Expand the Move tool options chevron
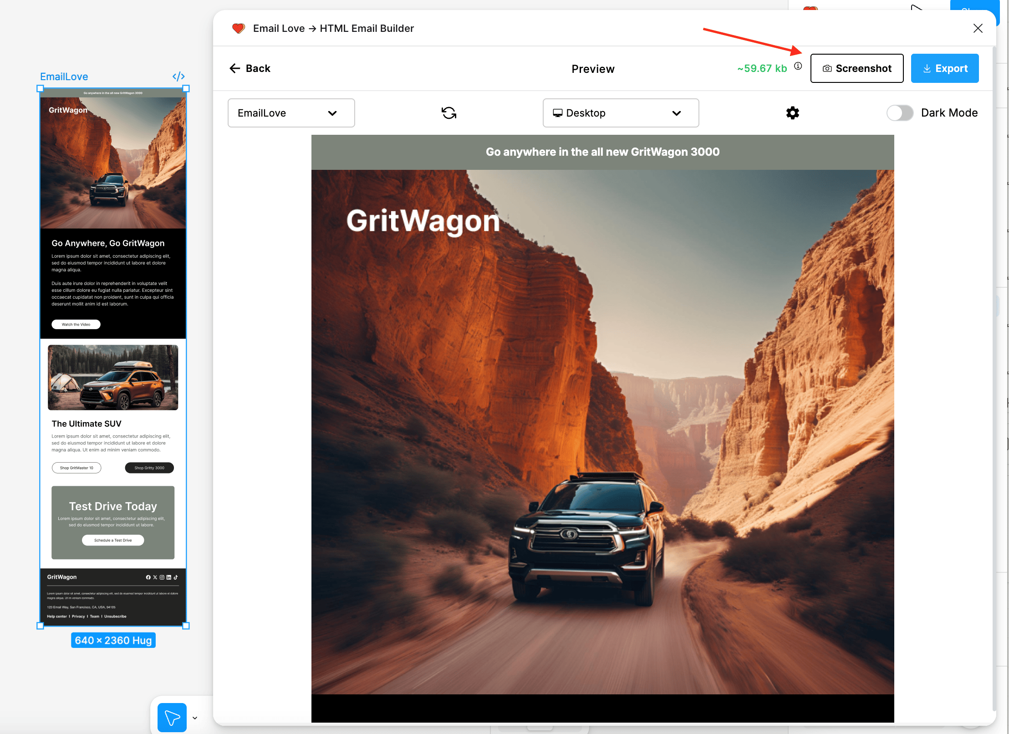Screen dimensions: 1009x734 (x=195, y=718)
